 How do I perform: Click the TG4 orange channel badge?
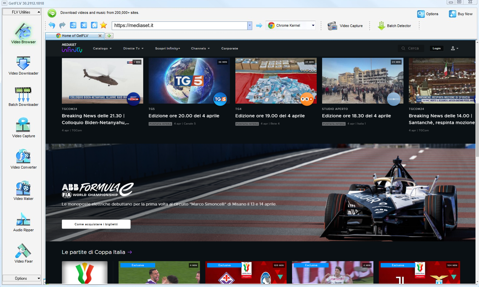coord(307,99)
